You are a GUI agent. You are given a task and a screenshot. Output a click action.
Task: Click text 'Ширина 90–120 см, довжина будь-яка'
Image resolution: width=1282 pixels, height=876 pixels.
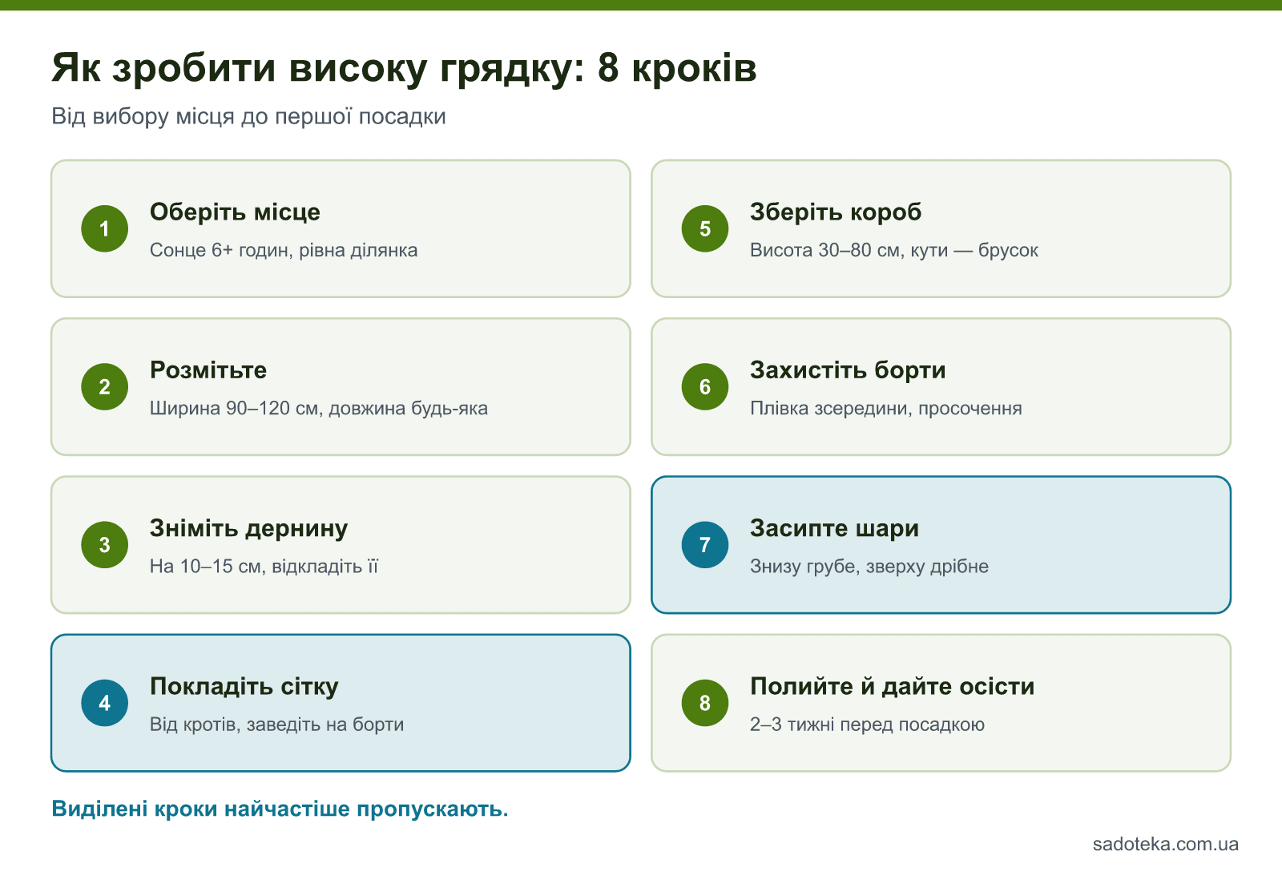click(x=319, y=408)
